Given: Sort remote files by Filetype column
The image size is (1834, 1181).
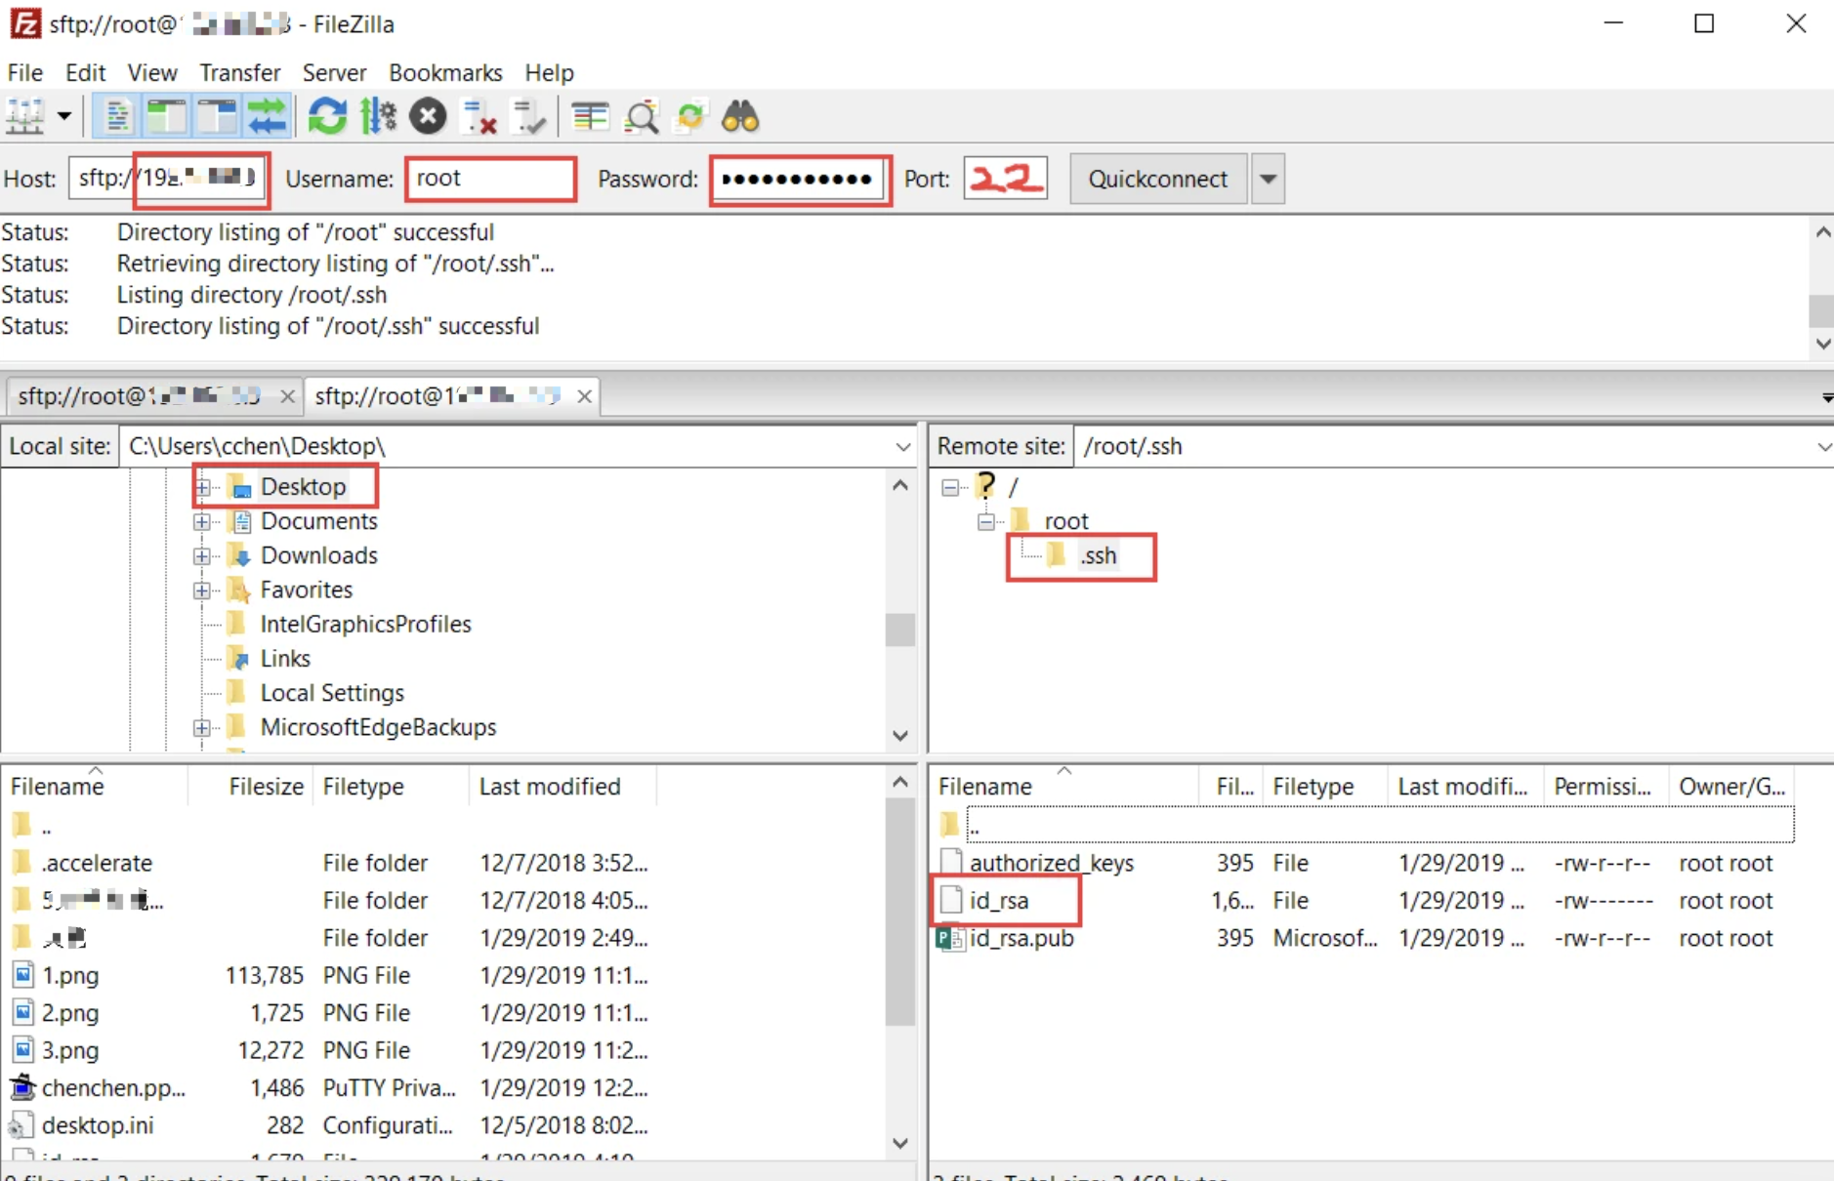Looking at the screenshot, I should [1313, 787].
